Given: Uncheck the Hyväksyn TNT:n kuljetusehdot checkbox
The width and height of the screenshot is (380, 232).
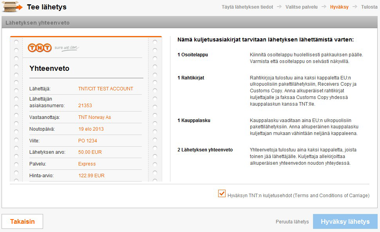Looking at the screenshot, I should tap(222, 194).
